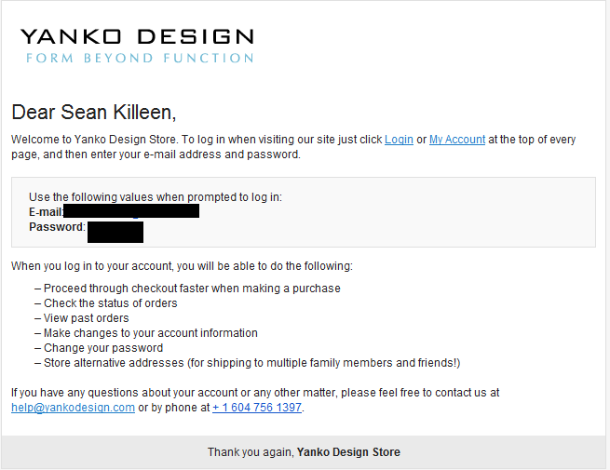The height and width of the screenshot is (470, 610).
Task: Click the redacted password value box
Action: [x=115, y=232]
